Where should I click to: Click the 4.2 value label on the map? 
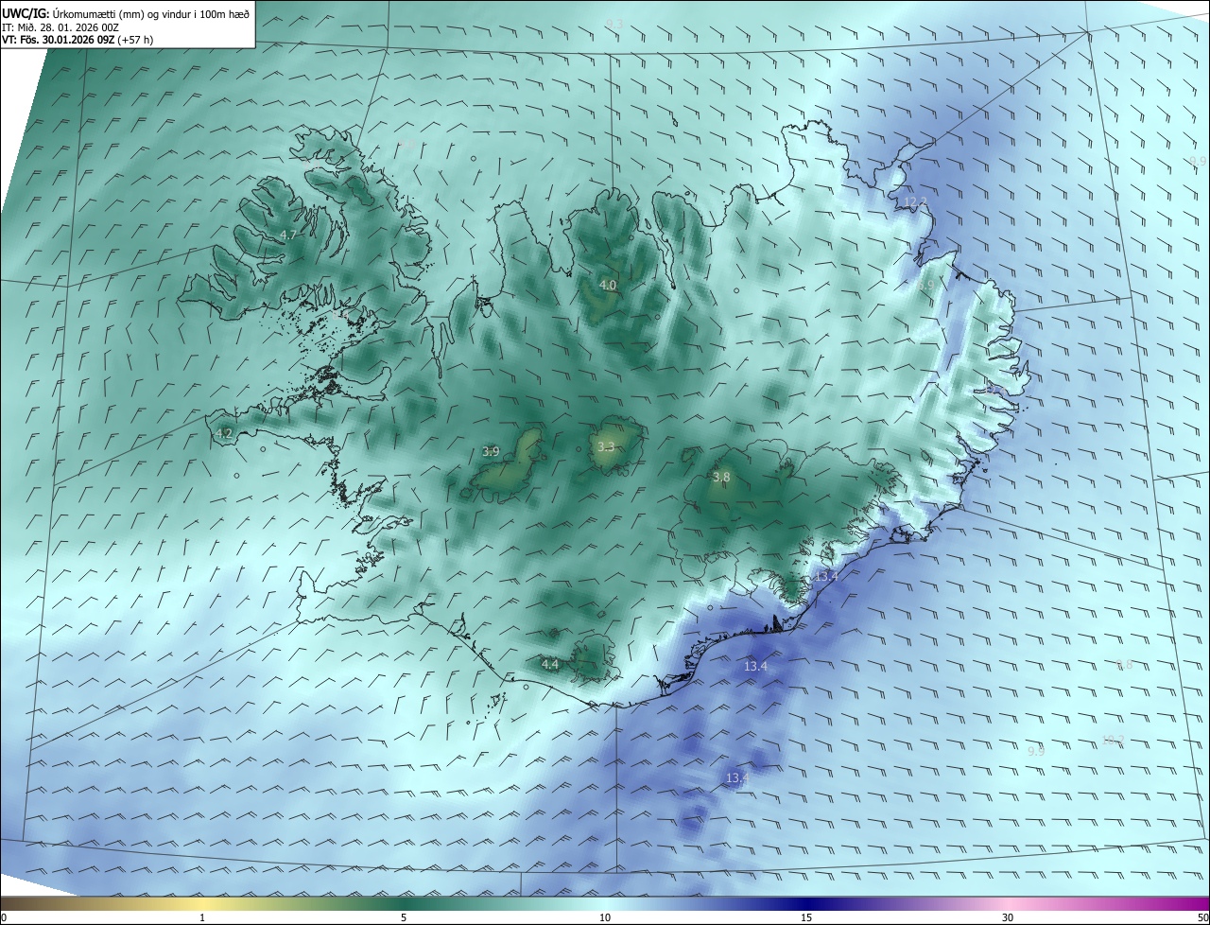pyautogui.click(x=224, y=433)
